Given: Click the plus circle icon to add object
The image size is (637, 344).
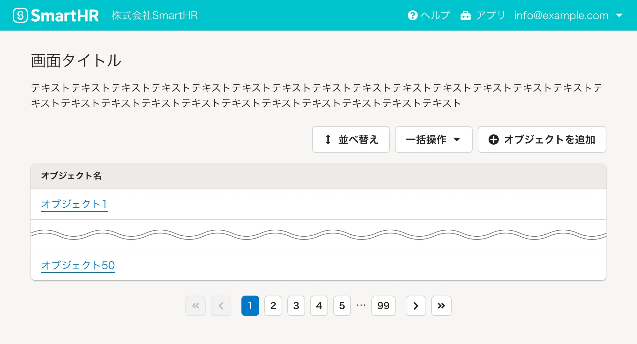Looking at the screenshot, I should click(494, 140).
